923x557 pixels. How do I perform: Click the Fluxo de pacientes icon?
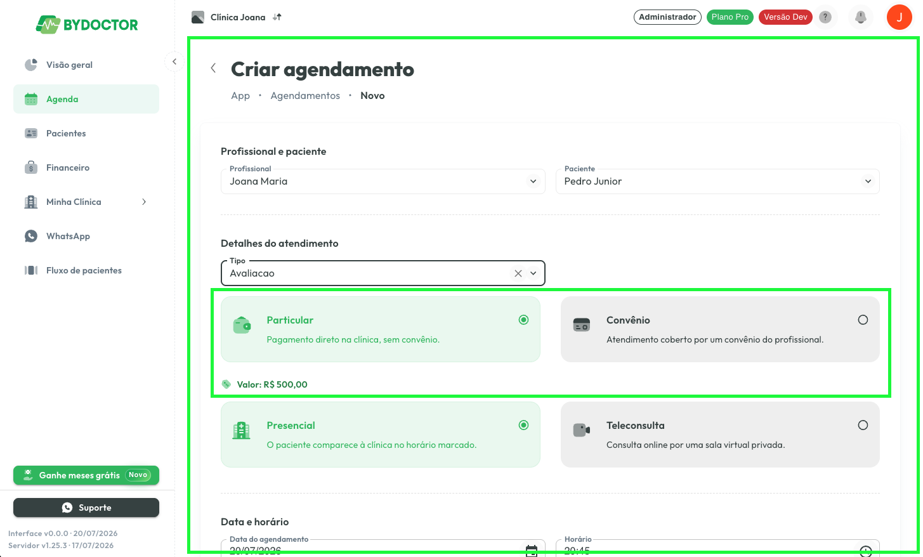click(x=31, y=270)
